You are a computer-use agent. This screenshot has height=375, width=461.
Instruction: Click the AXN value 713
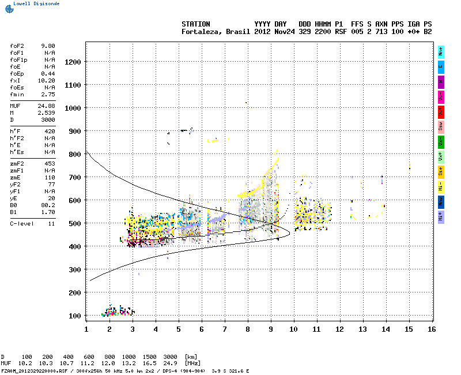[381, 32]
